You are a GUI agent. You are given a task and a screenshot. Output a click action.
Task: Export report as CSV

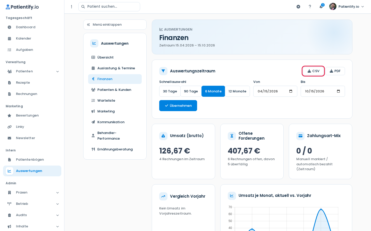313,71
